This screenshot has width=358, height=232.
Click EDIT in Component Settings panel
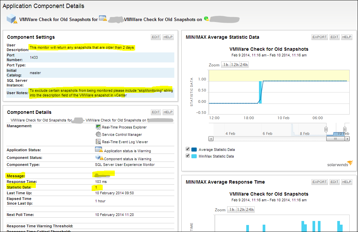coord(156,37)
